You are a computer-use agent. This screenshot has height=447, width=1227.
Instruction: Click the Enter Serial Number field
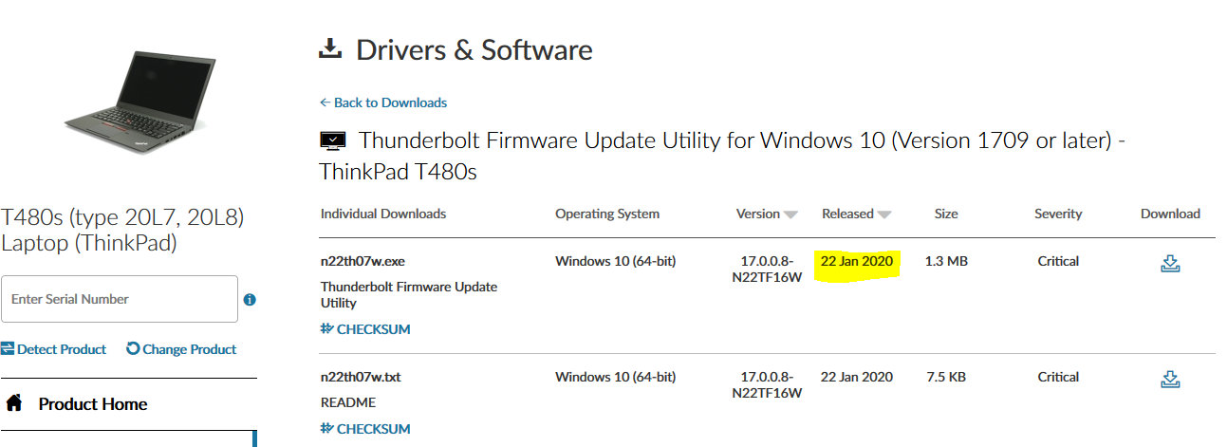tap(119, 299)
